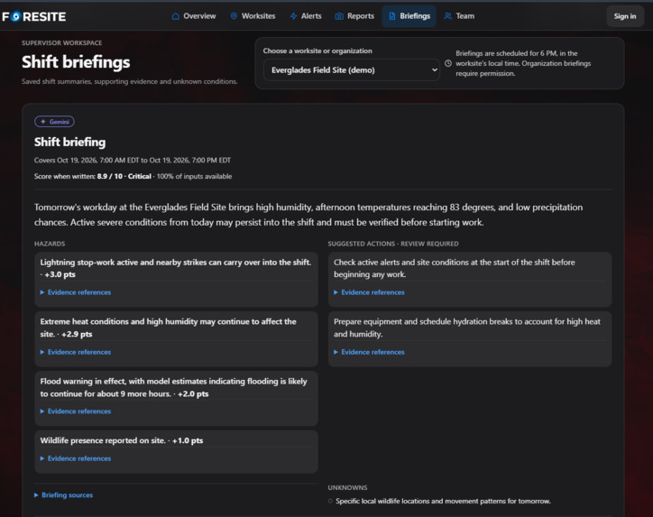Viewport: 653px width, 517px height.
Task: Click the Gemini sparkle badge
Action: pyautogui.click(x=54, y=122)
